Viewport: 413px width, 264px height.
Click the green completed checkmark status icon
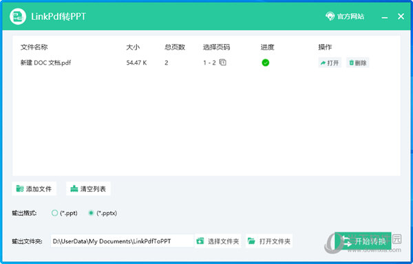point(266,63)
